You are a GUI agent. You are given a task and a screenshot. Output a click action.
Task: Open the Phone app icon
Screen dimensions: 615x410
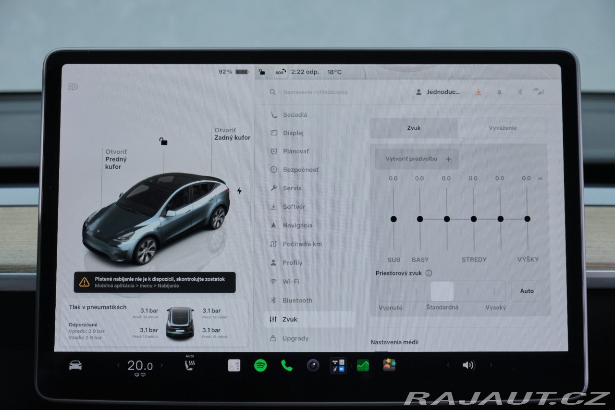(287, 365)
